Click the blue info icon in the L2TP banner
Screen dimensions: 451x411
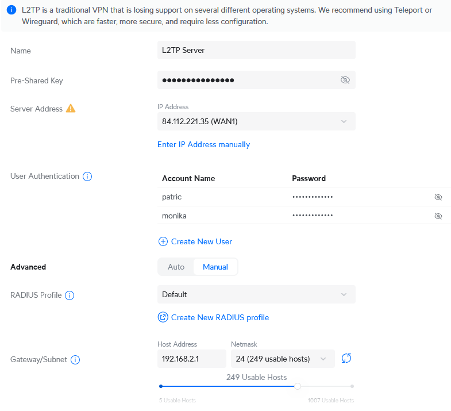click(11, 10)
